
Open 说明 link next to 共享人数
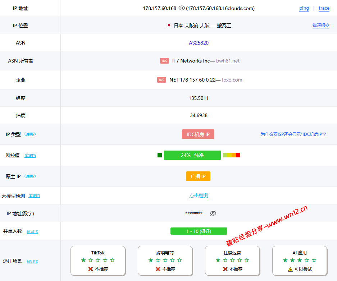point(33,231)
